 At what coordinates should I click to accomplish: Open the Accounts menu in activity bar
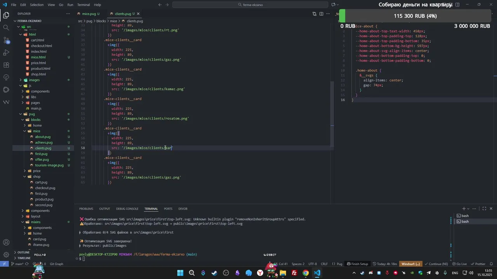(x=6, y=243)
